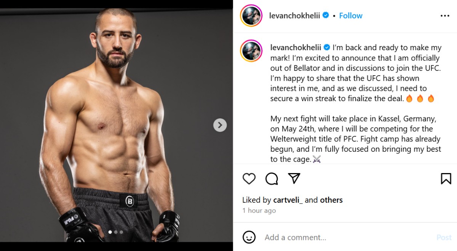Screen dimensions: 457x251
Task: Open caption profile avatar
Action: (x=251, y=51)
